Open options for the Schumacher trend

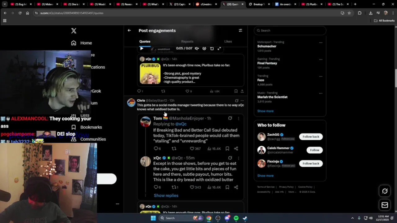coord(321,42)
